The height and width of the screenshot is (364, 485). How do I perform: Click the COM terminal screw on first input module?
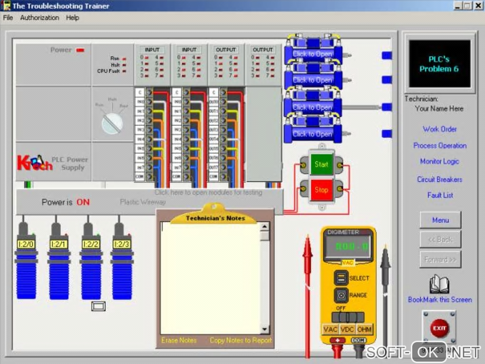coord(149,177)
